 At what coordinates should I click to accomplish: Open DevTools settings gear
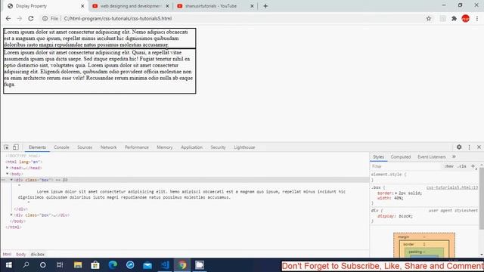(x=459, y=147)
